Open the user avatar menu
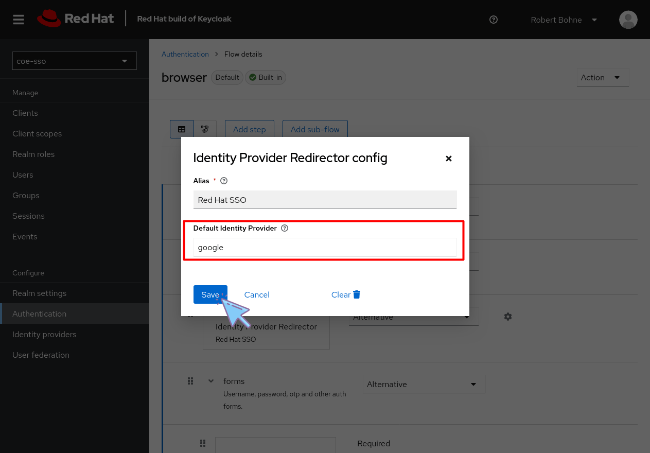Image resolution: width=650 pixels, height=453 pixels. 628,20
